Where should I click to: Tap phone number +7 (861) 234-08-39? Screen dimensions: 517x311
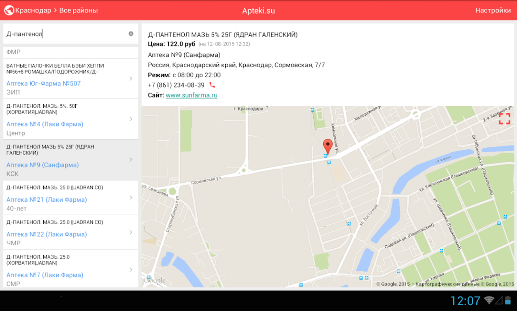(176, 85)
